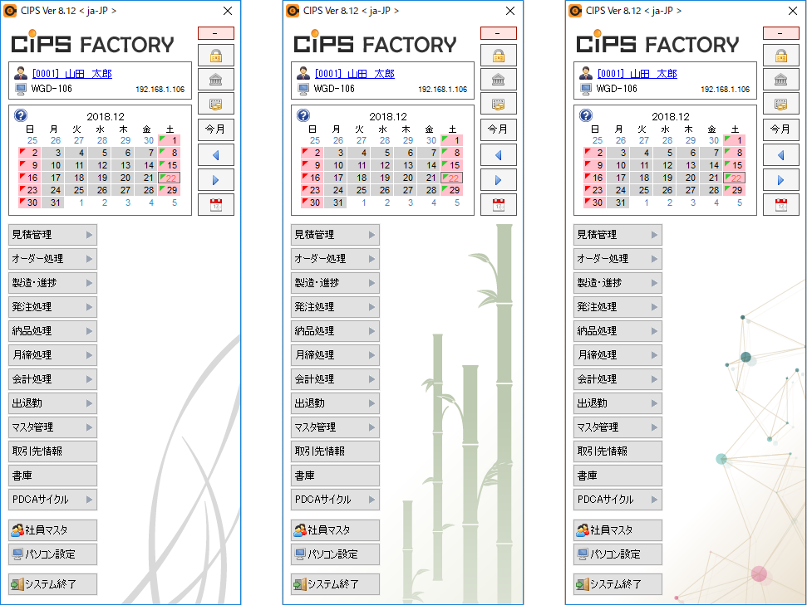The image size is (807, 605).
Task: Expand 納品処理 menu in bamboo-background window
Action: tap(335, 331)
